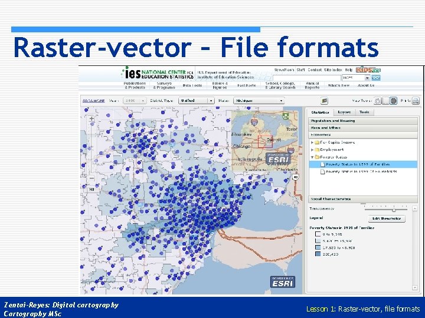Image resolution: width=425 pixels, height=318 pixels.
Task: Expand the Population and Housing section
Action: (x=363, y=121)
